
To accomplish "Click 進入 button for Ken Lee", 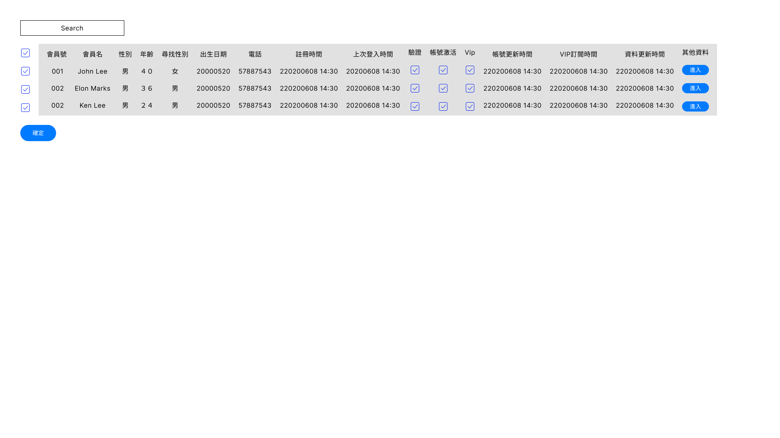I will (695, 106).
